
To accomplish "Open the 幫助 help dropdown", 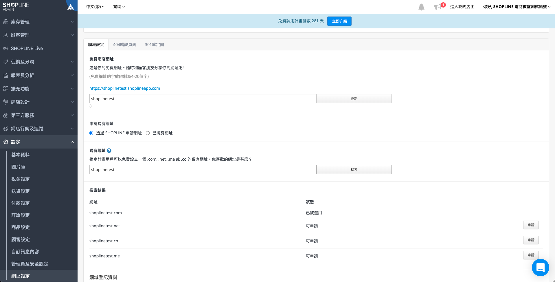I will [119, 7].
